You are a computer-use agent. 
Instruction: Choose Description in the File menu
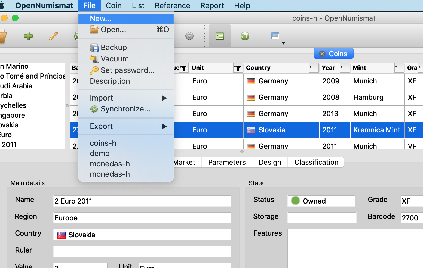(126, 81)
